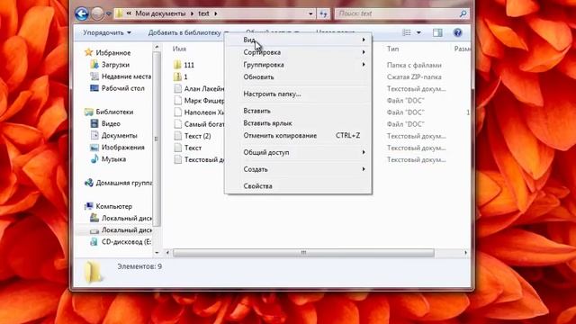Select Компьютер in the navigation pane
Viewport: 576px width, 324px height.
click(113, 206)
